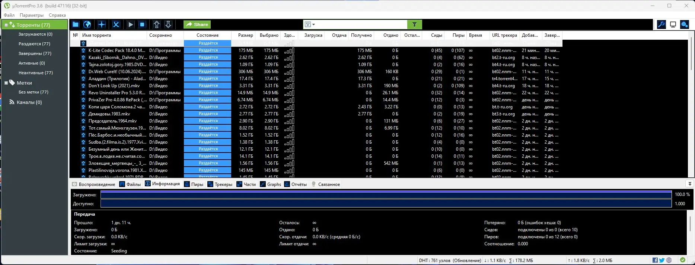Collapse the details pane with chevron
The image size is (695, 265).
point(689,184)
